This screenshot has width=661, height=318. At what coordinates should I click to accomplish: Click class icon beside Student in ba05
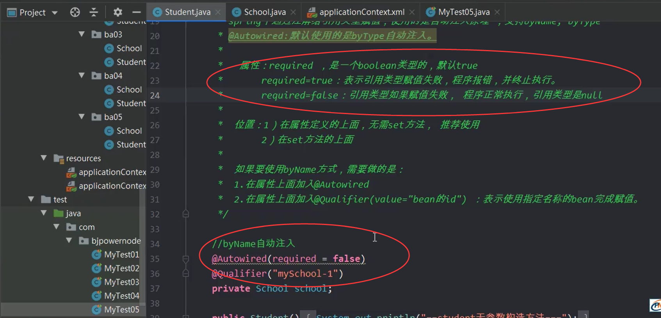pos(109,145)
